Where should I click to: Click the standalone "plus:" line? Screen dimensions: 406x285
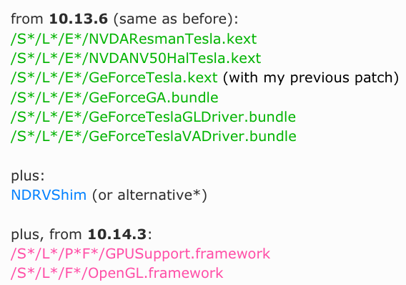tap(28, 176)
